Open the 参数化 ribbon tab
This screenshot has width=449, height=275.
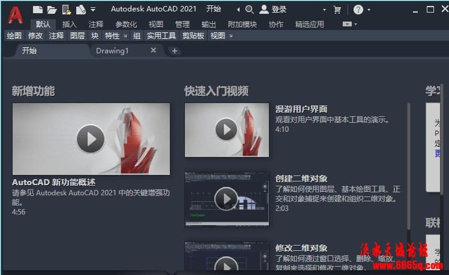[126, 25]
